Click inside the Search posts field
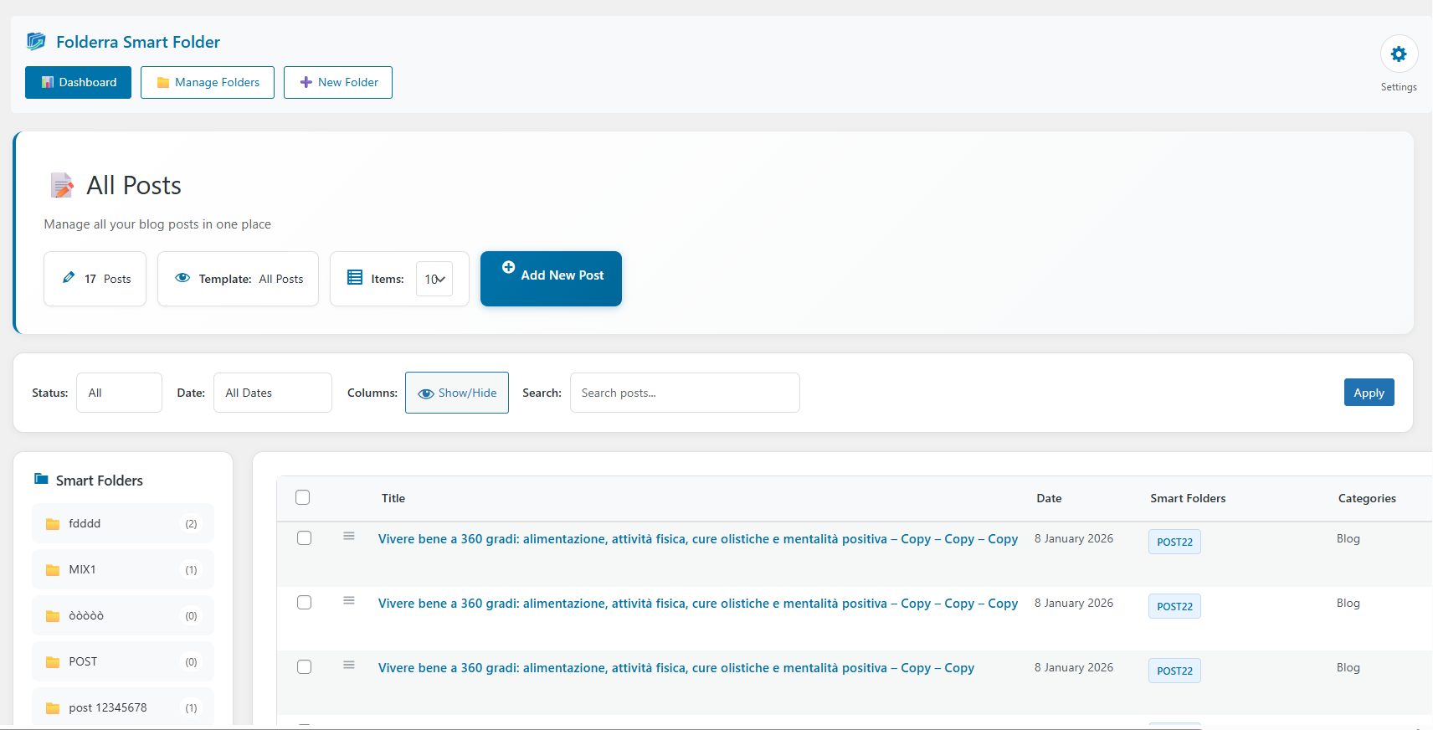 point(685,393)
